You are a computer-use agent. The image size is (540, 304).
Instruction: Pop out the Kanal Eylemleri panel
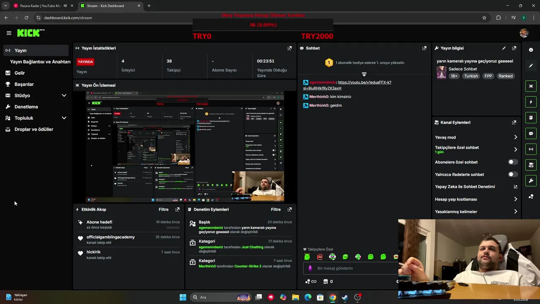click(x=514, y=122)
